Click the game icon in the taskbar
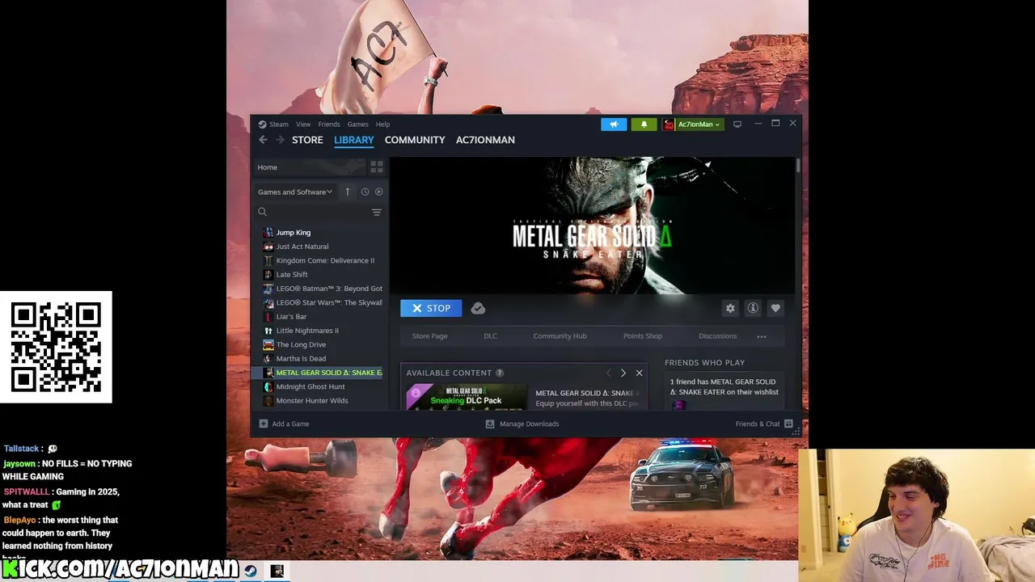Viewport: 1035px width, 582px height. tap(277, 571)
